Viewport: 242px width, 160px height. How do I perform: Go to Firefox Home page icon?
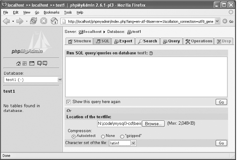pos(54,21)
